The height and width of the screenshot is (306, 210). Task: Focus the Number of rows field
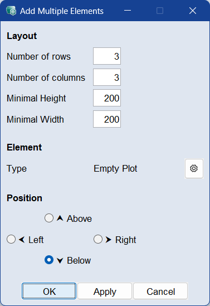[107, 56]
